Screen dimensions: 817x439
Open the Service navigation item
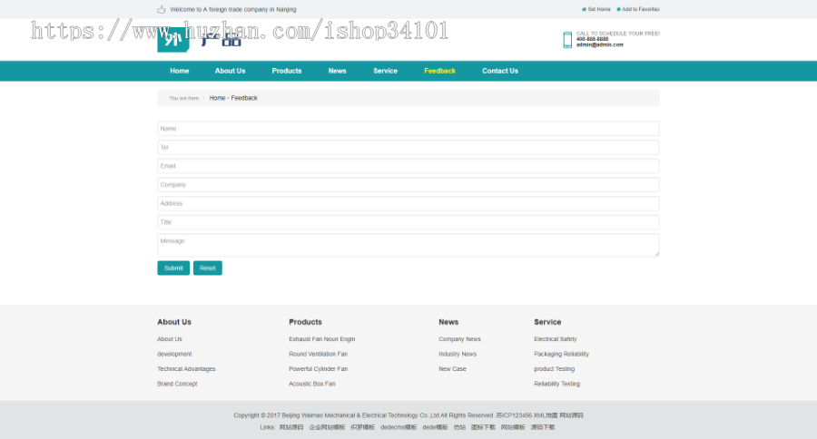(x=385, y=71)
